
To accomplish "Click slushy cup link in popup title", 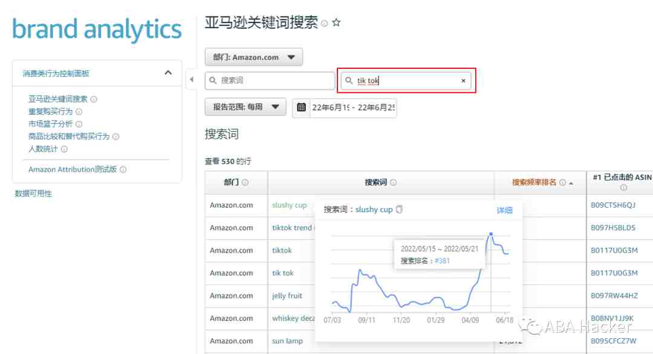I will tap(374, 210).
